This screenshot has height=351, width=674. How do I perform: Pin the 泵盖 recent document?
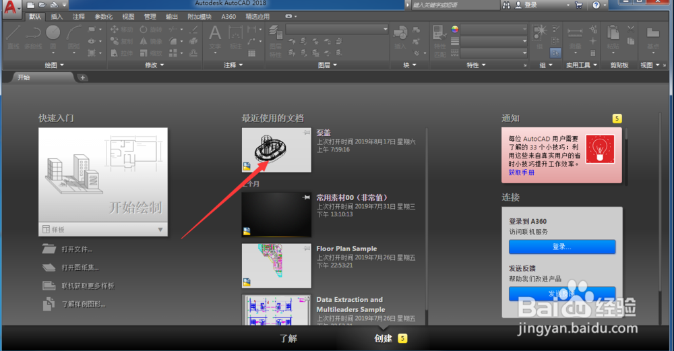[x=307, y=132]
